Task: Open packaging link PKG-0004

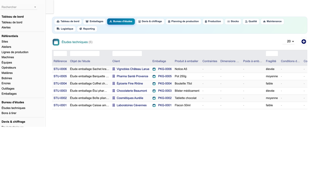Action: pos(165,84)
